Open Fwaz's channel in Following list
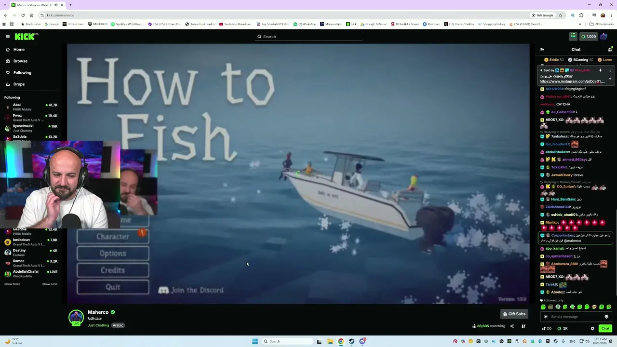617x347 pixels. click(31, 118)
